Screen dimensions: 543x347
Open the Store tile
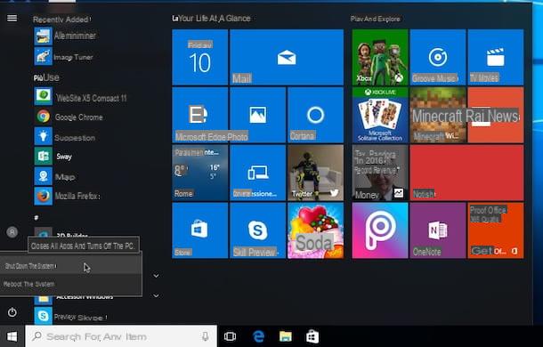tap(199, 230)
